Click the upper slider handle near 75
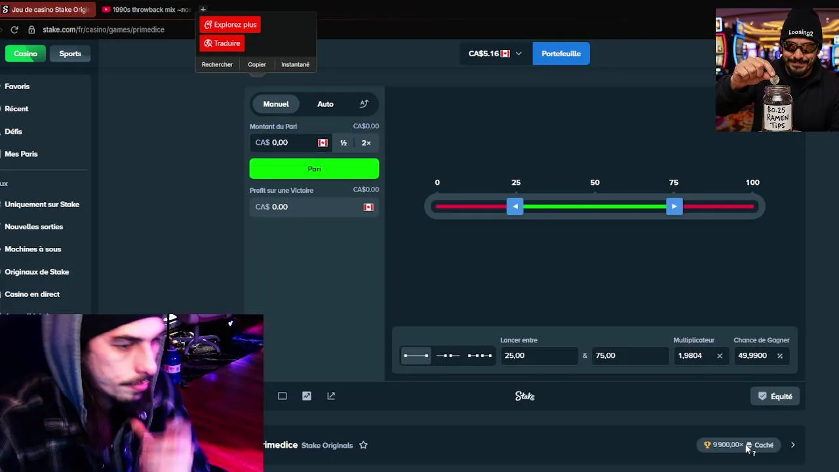This screenshot has width=839, height=472. pos(674,206)
